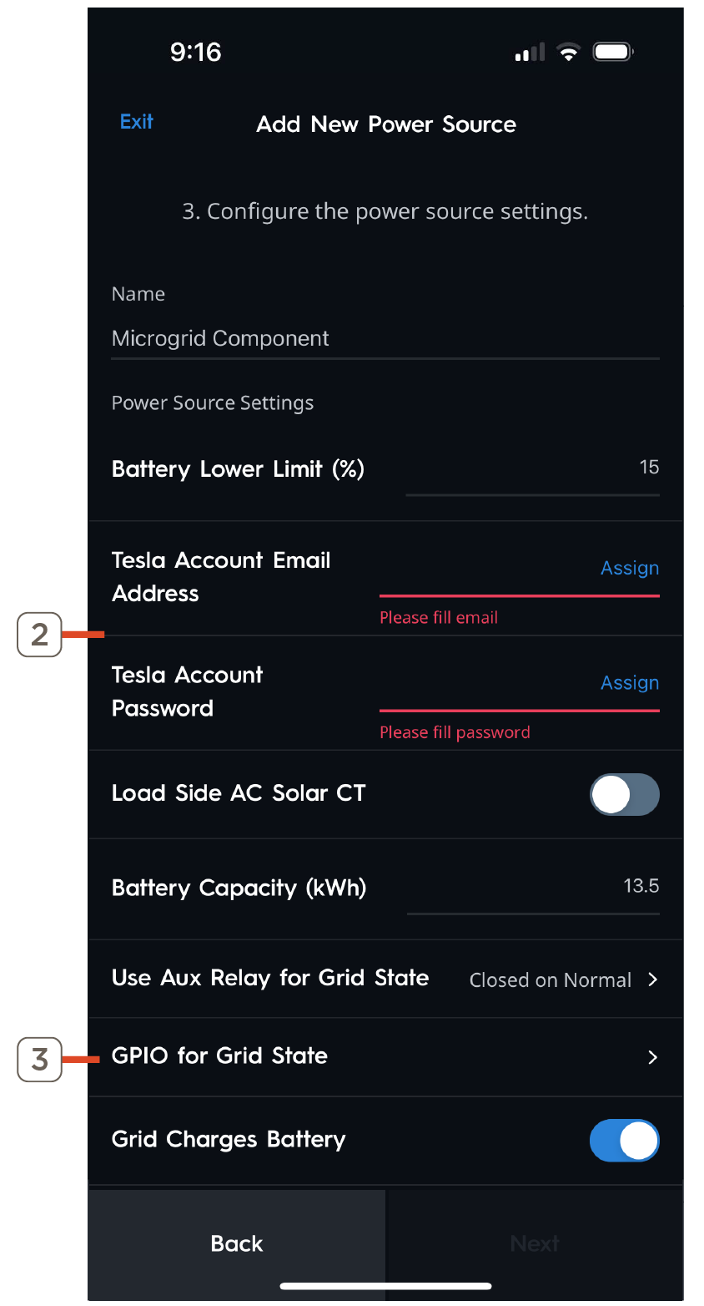Click the callout marker numbered 3
Viewport: 704px width, 1306px height.
click(x=40, y=1060)
